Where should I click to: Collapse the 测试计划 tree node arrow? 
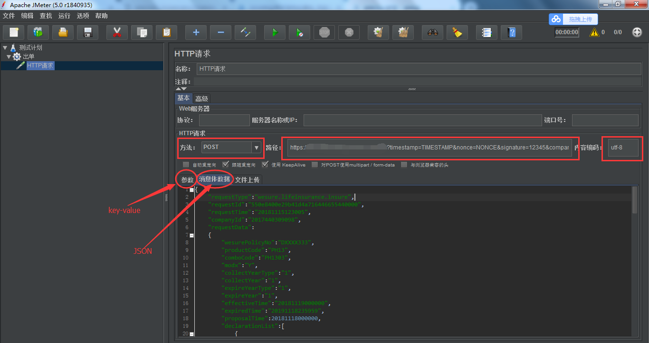pyautogui.click(x=5, y=47)
